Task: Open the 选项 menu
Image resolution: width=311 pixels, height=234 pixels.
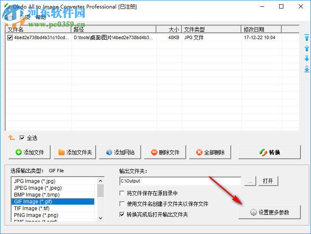Action: [x=25, y=17]
